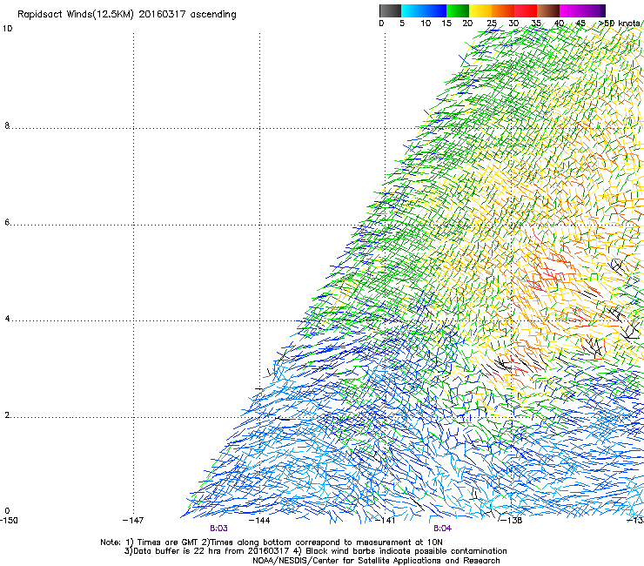This screenshot has height=566, width=644.
Task: Click the note about black wind barbs contamination
Action: click(400, 551)
